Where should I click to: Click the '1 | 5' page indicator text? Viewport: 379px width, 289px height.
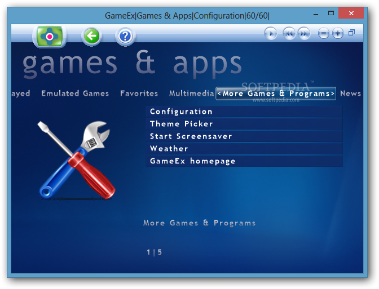click(x=154, y=252)
